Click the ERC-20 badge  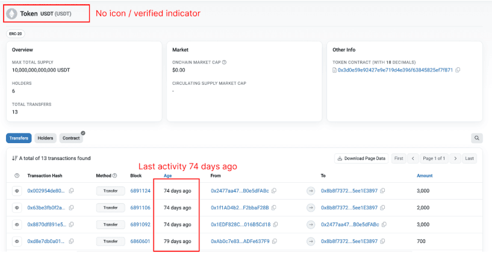(16, 34)
